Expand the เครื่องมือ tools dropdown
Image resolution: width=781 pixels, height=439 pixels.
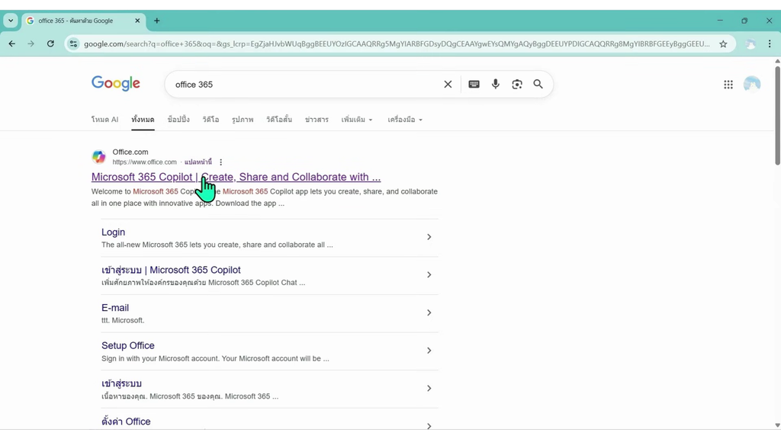pyautogui.click(x=405, y=120)
